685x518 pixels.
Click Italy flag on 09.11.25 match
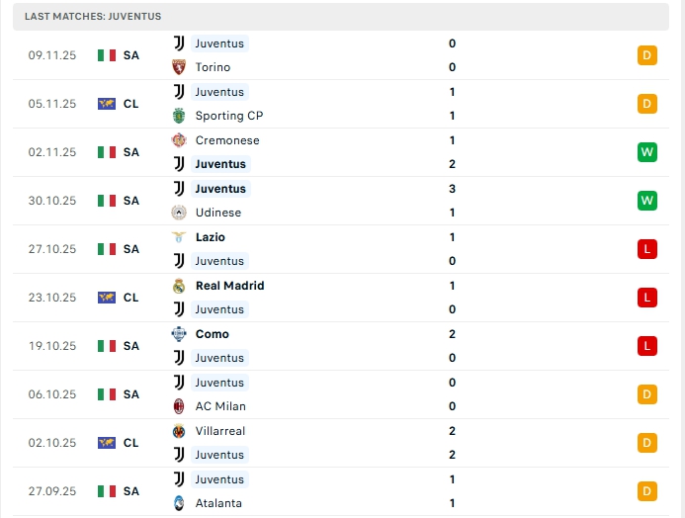click(107, 55)
